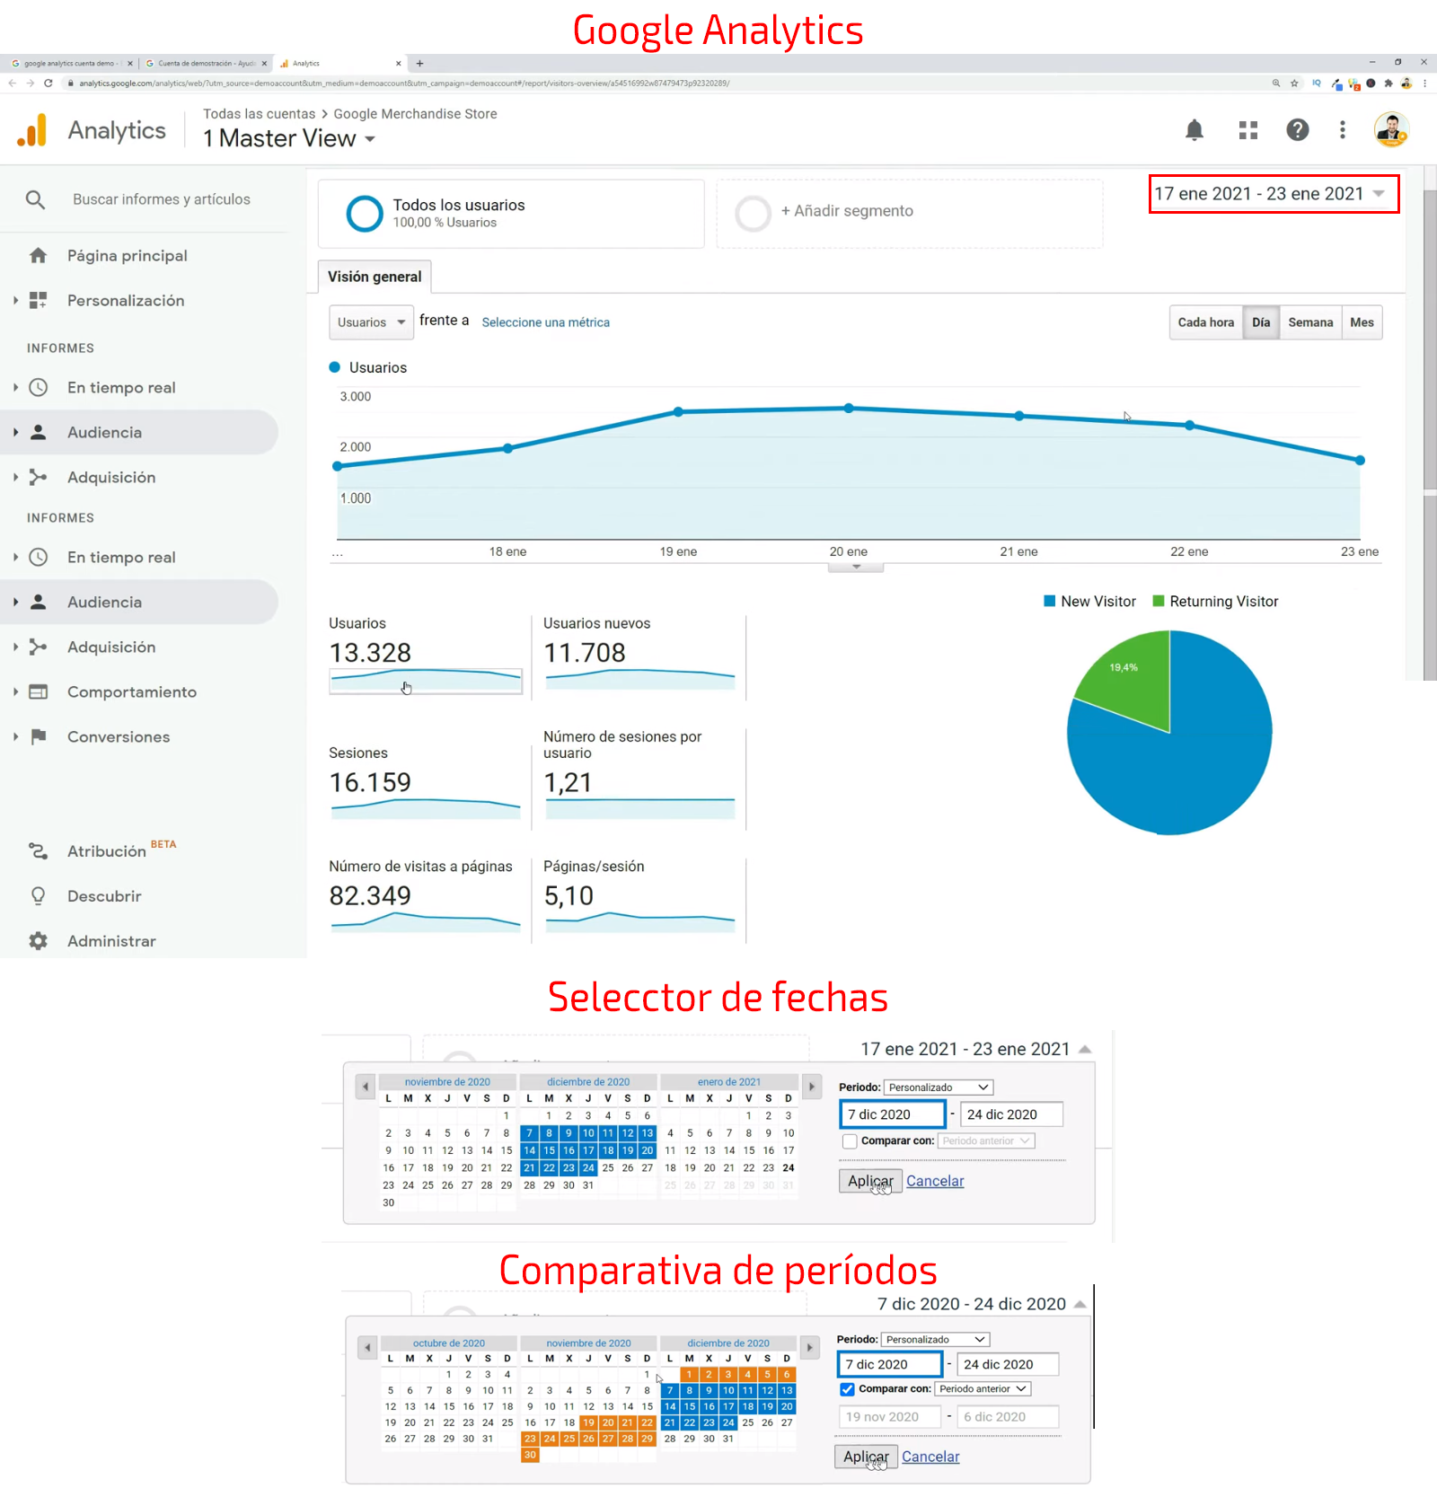Open the Google apps grid
The height and width of the screenshot is (1497, 1437).
(x=1248, y=130)
